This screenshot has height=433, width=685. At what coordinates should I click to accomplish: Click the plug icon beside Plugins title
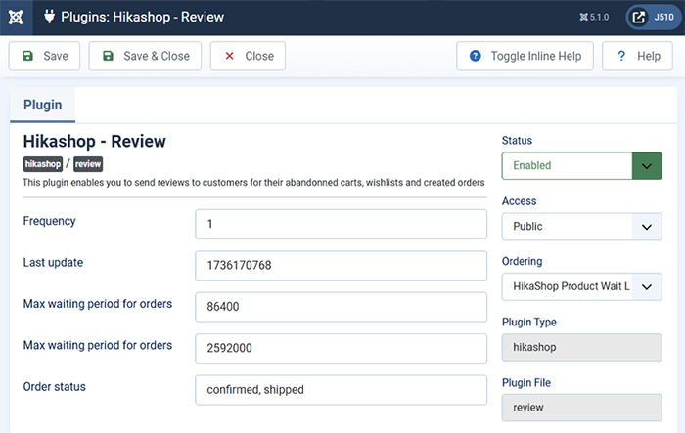49,17
